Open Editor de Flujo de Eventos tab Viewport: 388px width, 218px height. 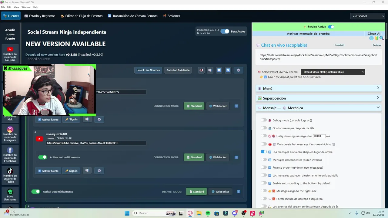82,16
